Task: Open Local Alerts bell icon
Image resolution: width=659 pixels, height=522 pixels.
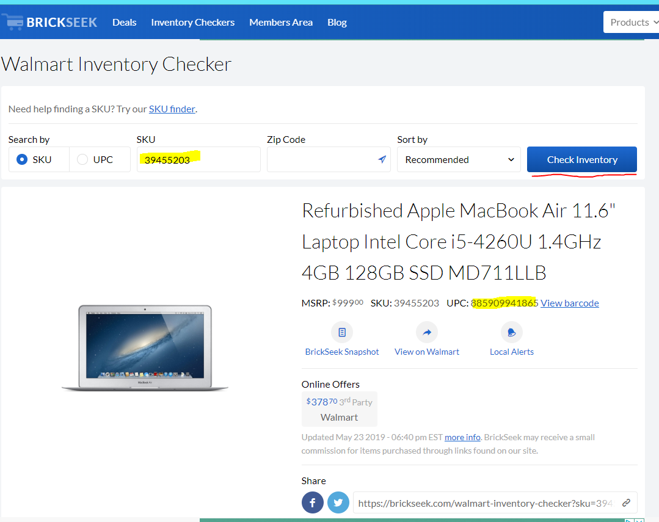Action: click(511, 333)
